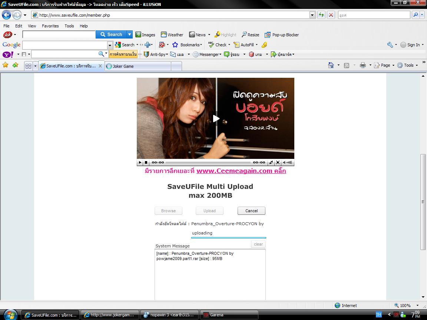The image size is (427, 320).
Task: Open Yahoo Messenger toolbar button
Action: [x=207, y=54]
